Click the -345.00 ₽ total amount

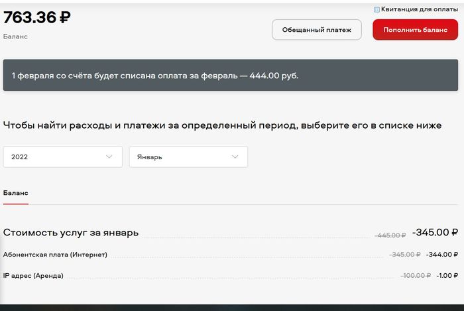tap(435, 232)
